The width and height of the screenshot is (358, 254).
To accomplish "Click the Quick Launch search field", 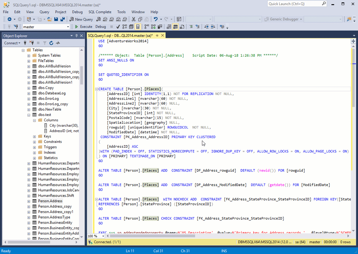I will [294, 4].
